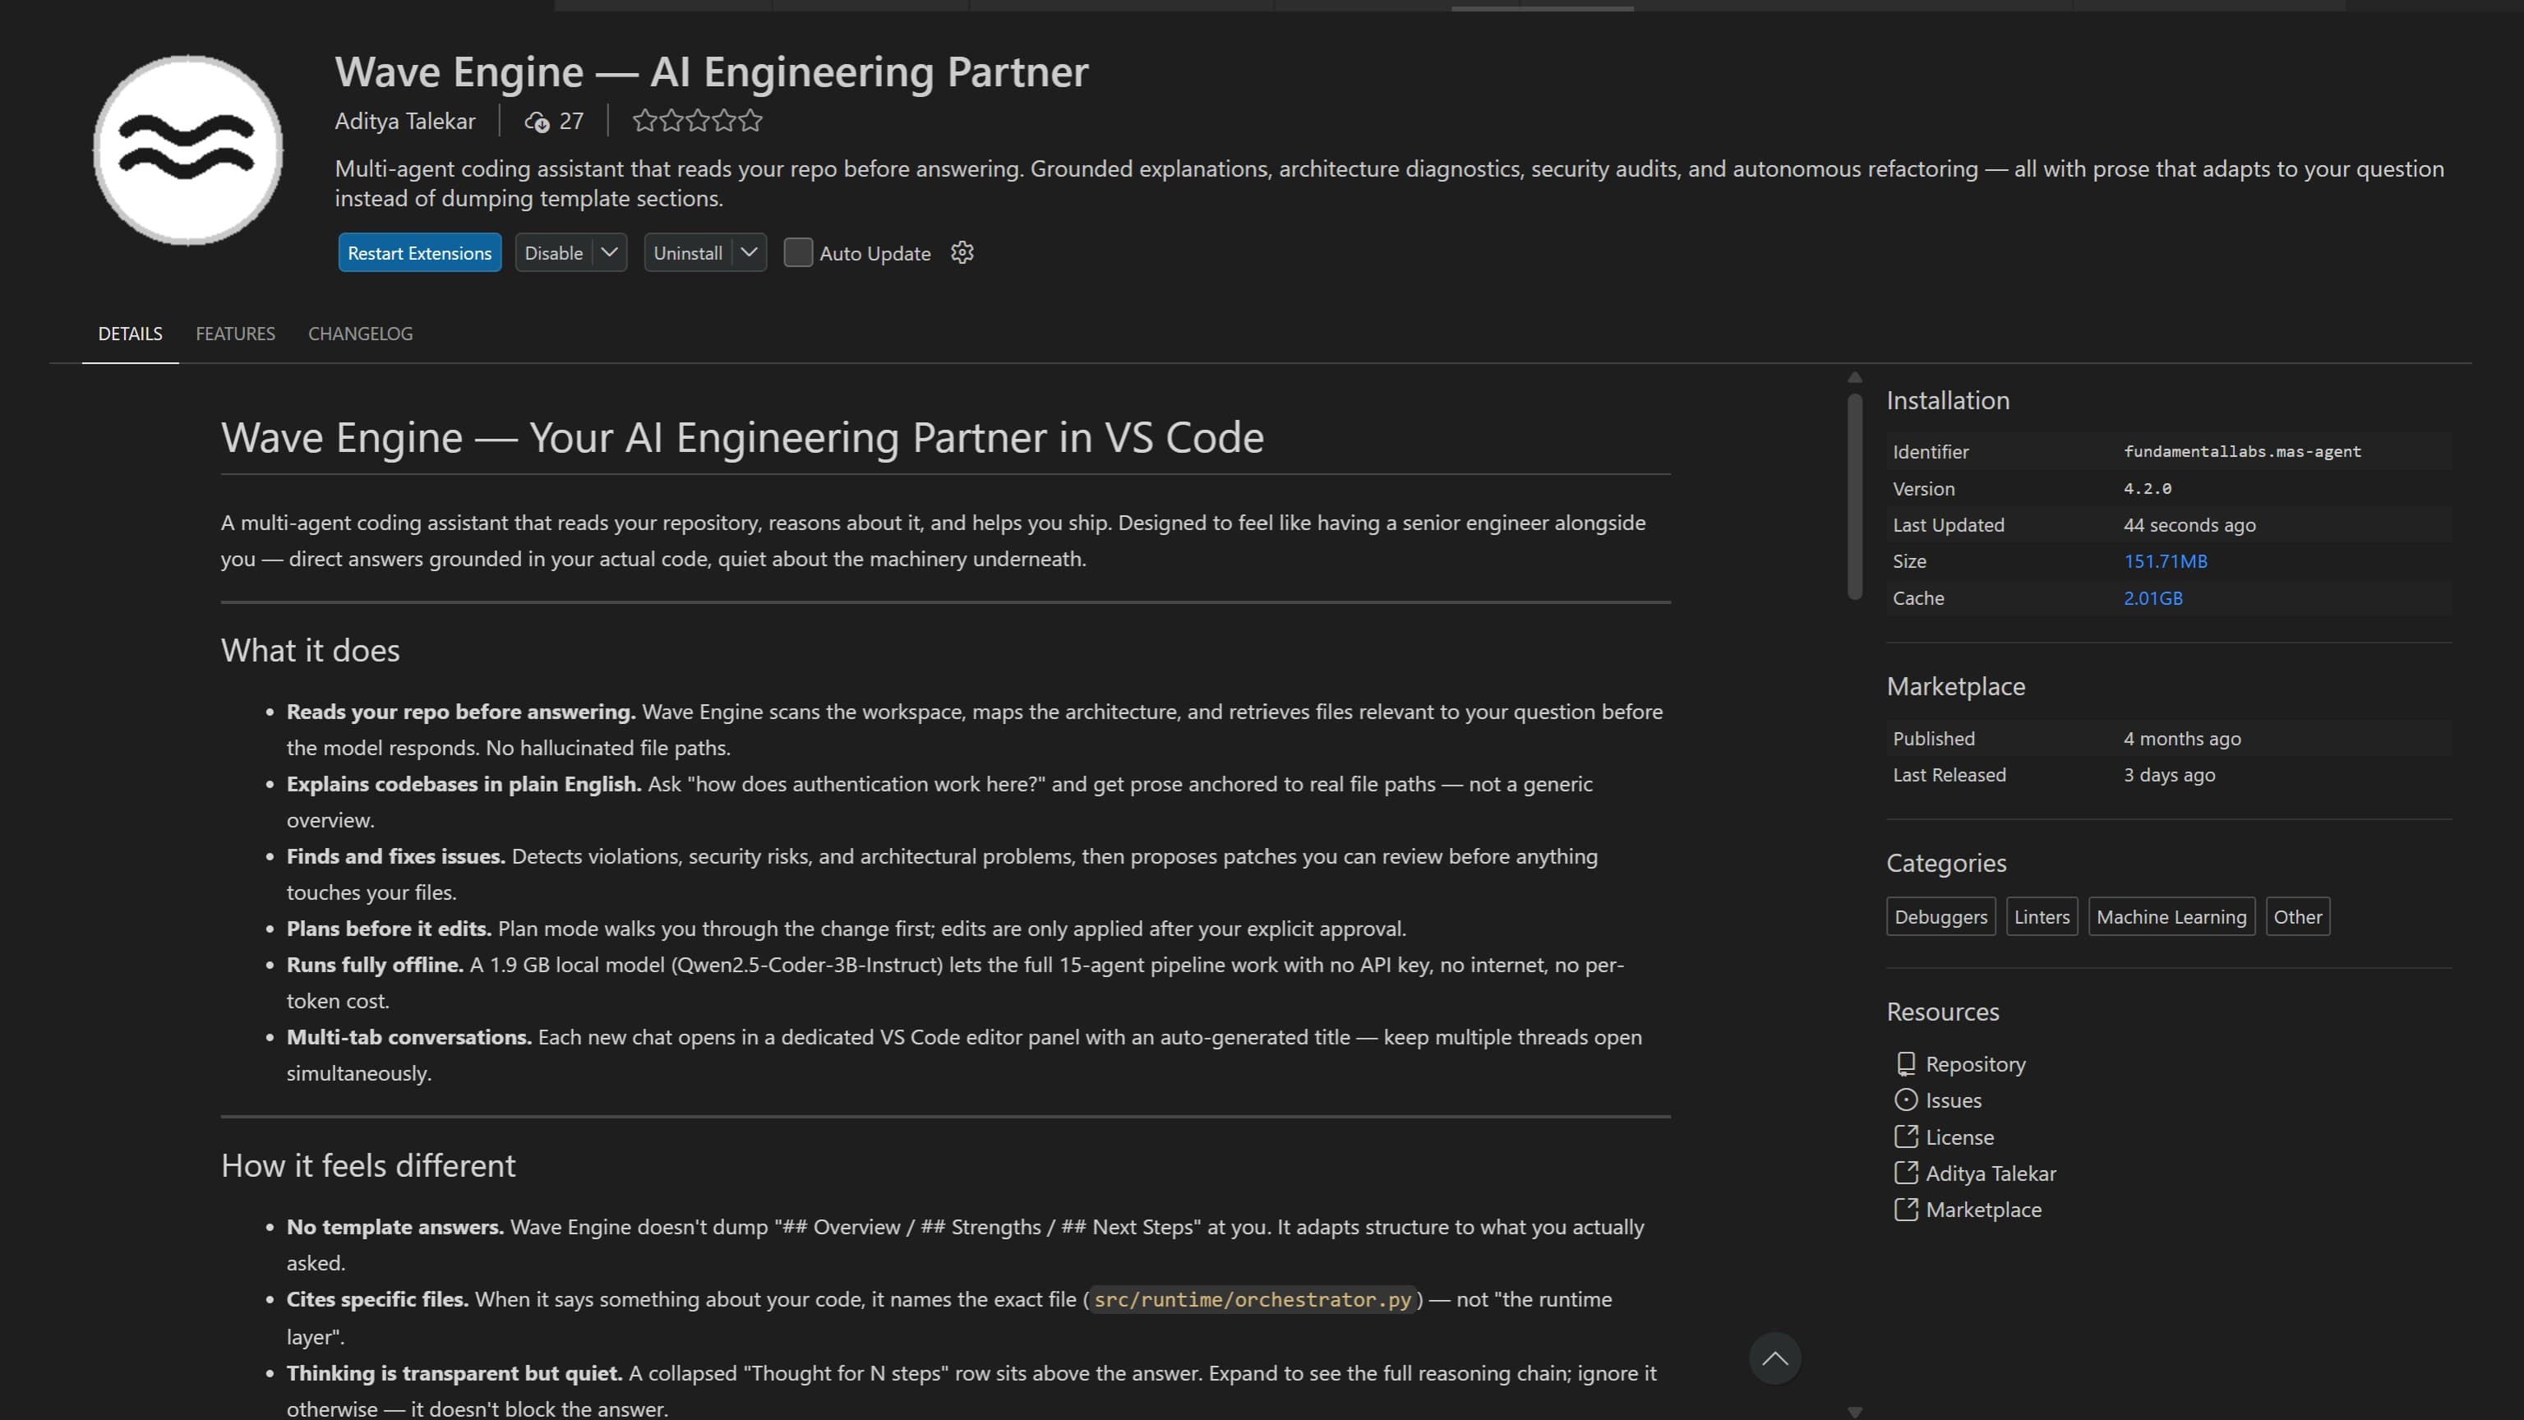Switch to the DETAILS tab
The image size is (2524, 1420).
131,334
